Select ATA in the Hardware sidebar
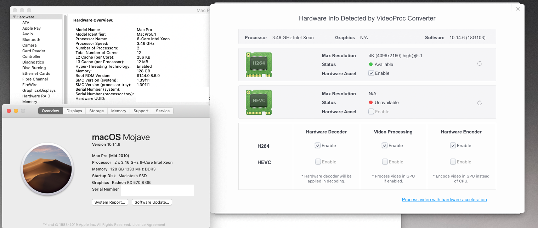Screen dimensions: 538x228 (26, 23)
